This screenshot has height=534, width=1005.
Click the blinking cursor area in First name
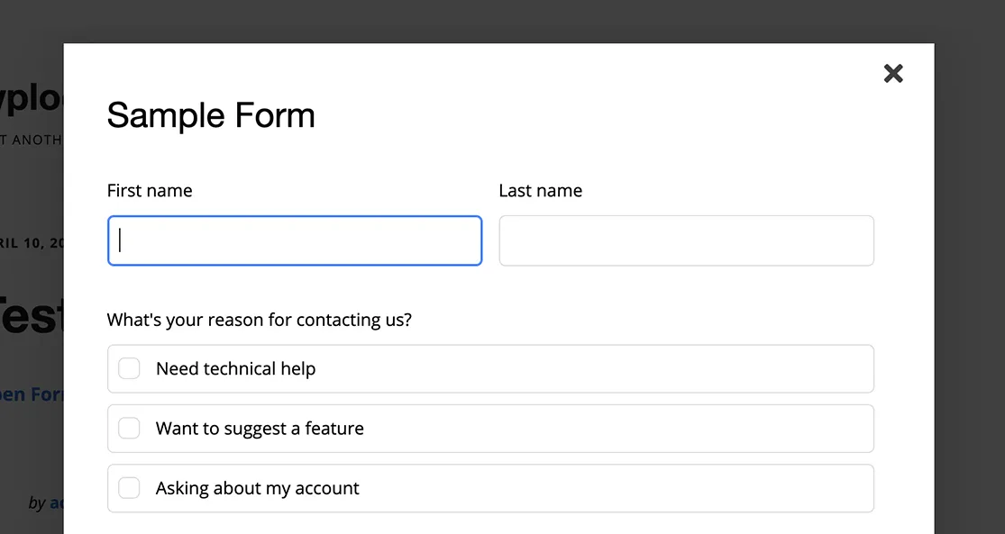click(x=122, y=240)
